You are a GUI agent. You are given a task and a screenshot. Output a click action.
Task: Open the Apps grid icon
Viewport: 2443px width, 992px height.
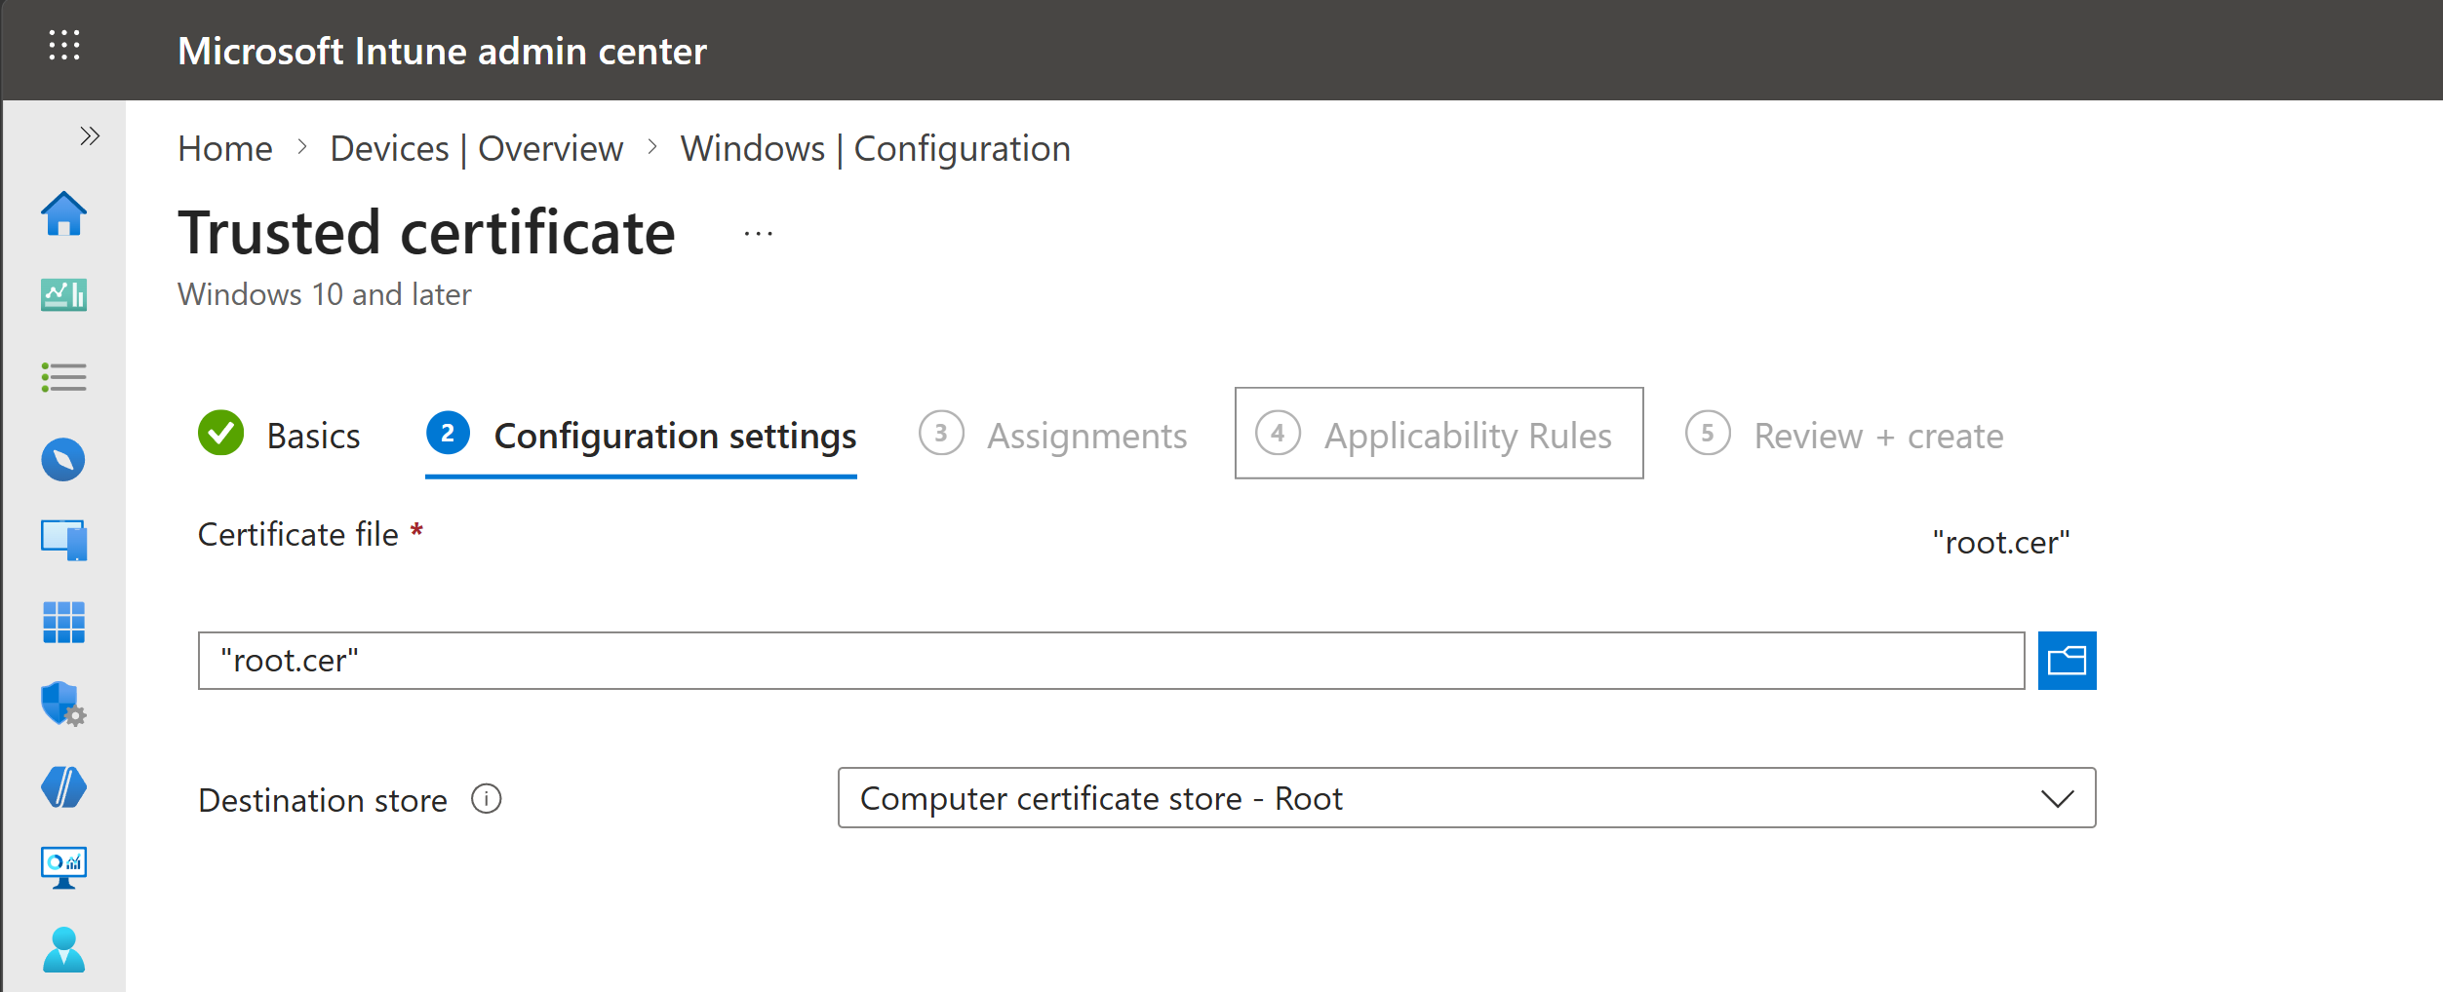pos(63,622)
